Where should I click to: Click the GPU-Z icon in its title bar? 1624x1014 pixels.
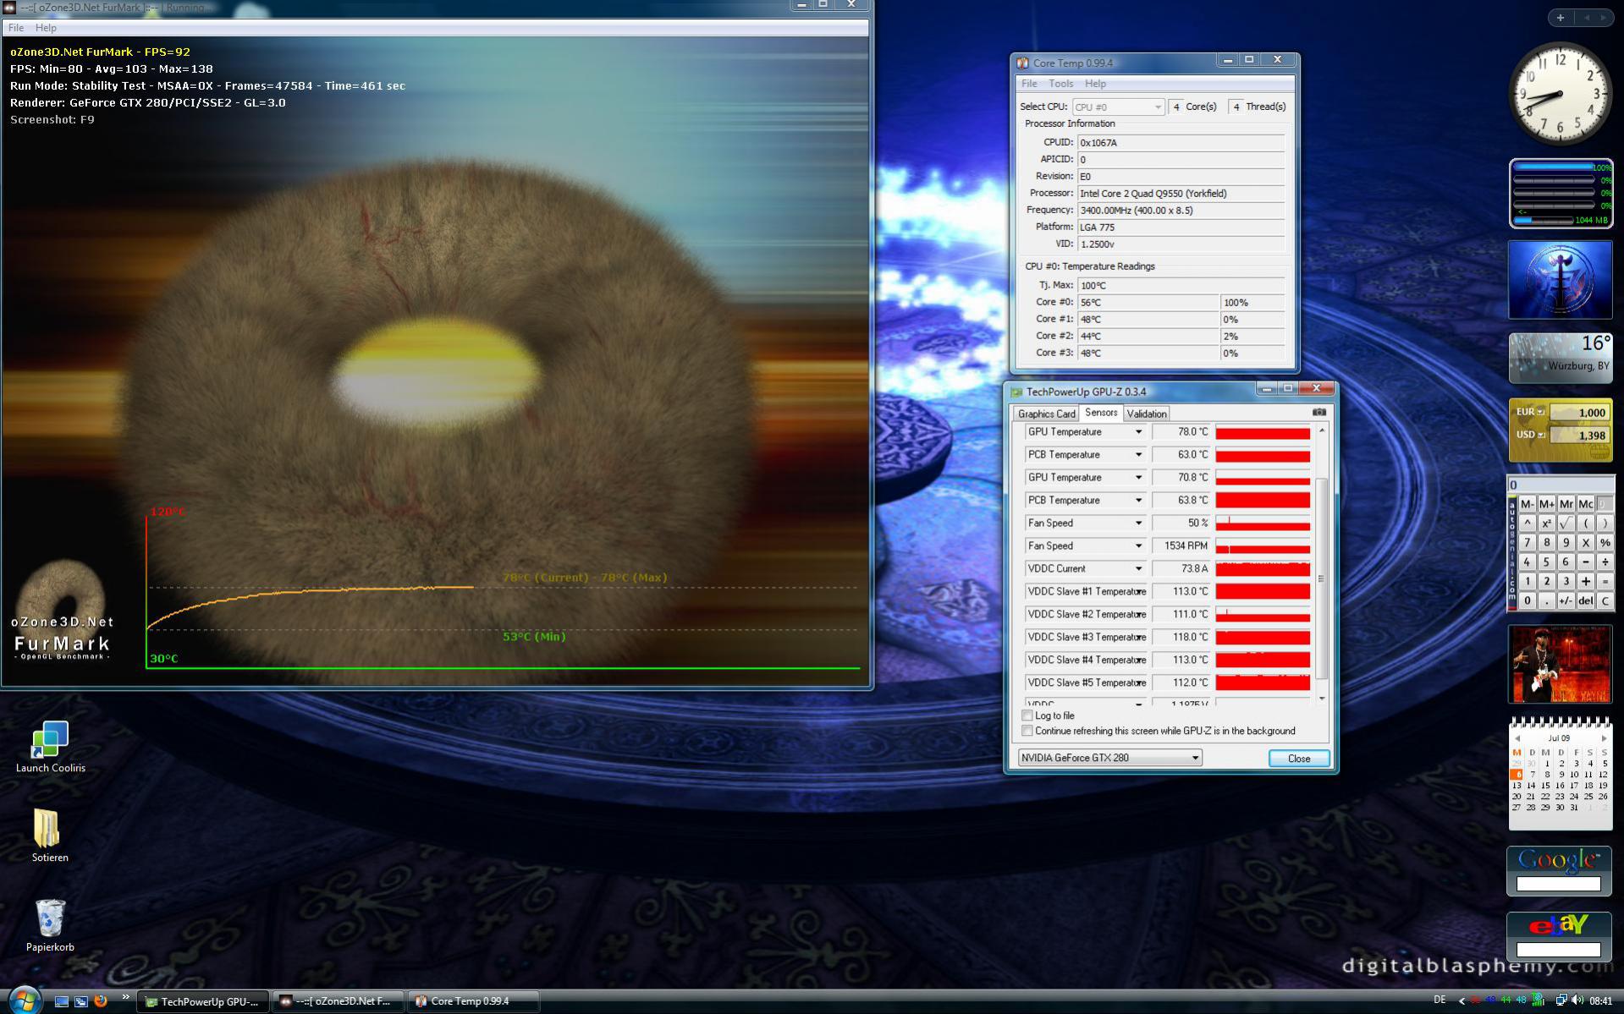point(1016,392)
